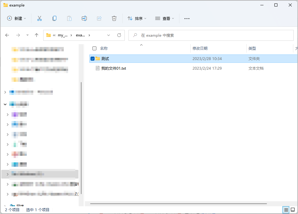Click the Copy icon in toolbar
298x214 pixels.
(54, 19)
